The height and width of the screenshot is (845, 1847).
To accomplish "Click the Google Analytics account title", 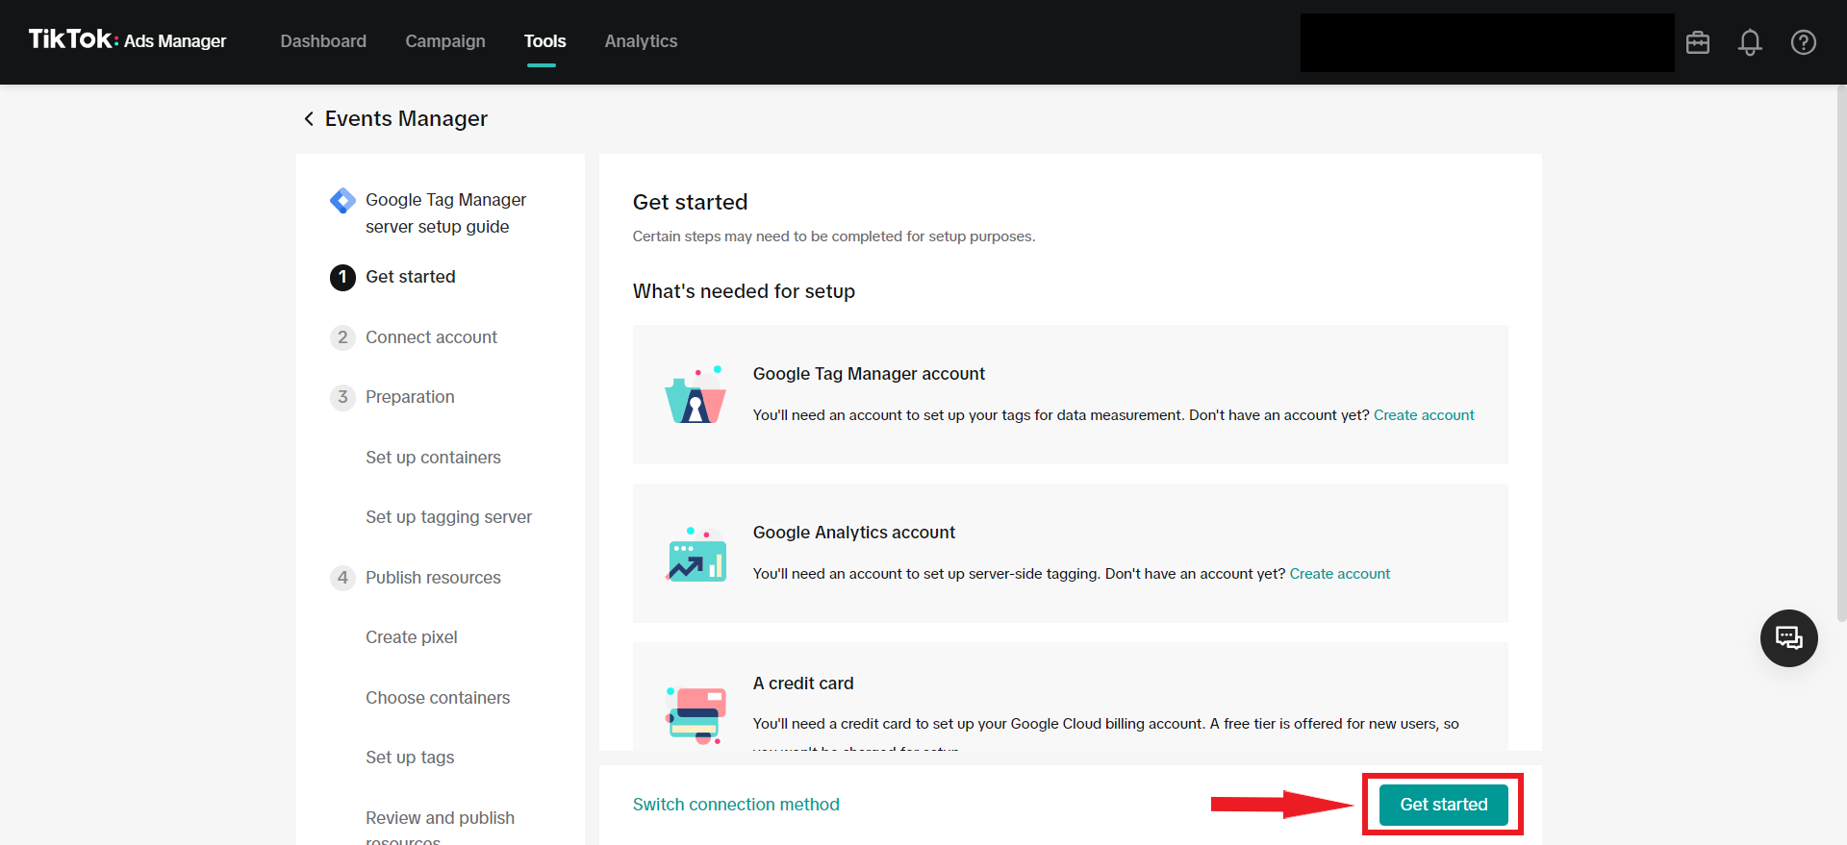I will click(x=853, y=533).
